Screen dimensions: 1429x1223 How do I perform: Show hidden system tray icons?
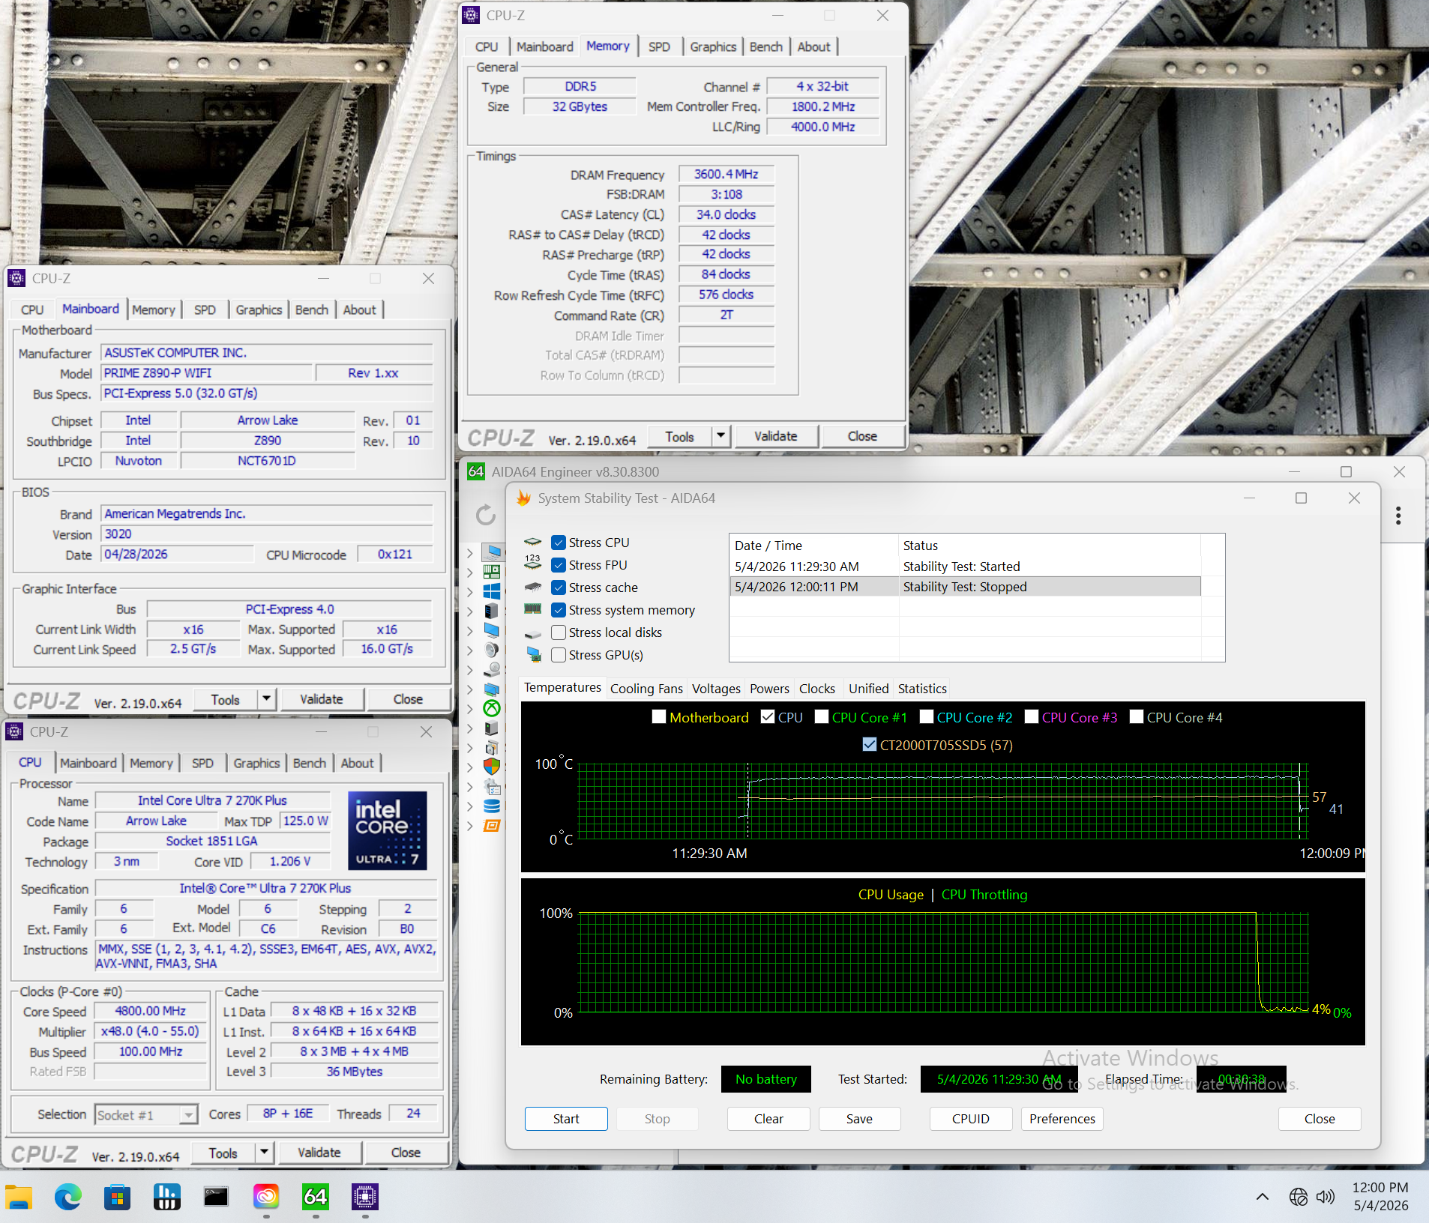point(1263,1197)
